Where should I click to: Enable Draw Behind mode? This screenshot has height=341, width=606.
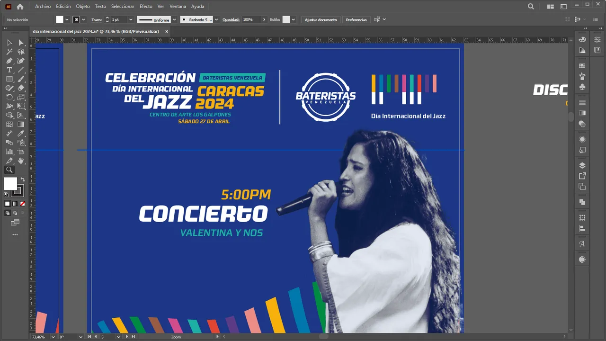15,213
